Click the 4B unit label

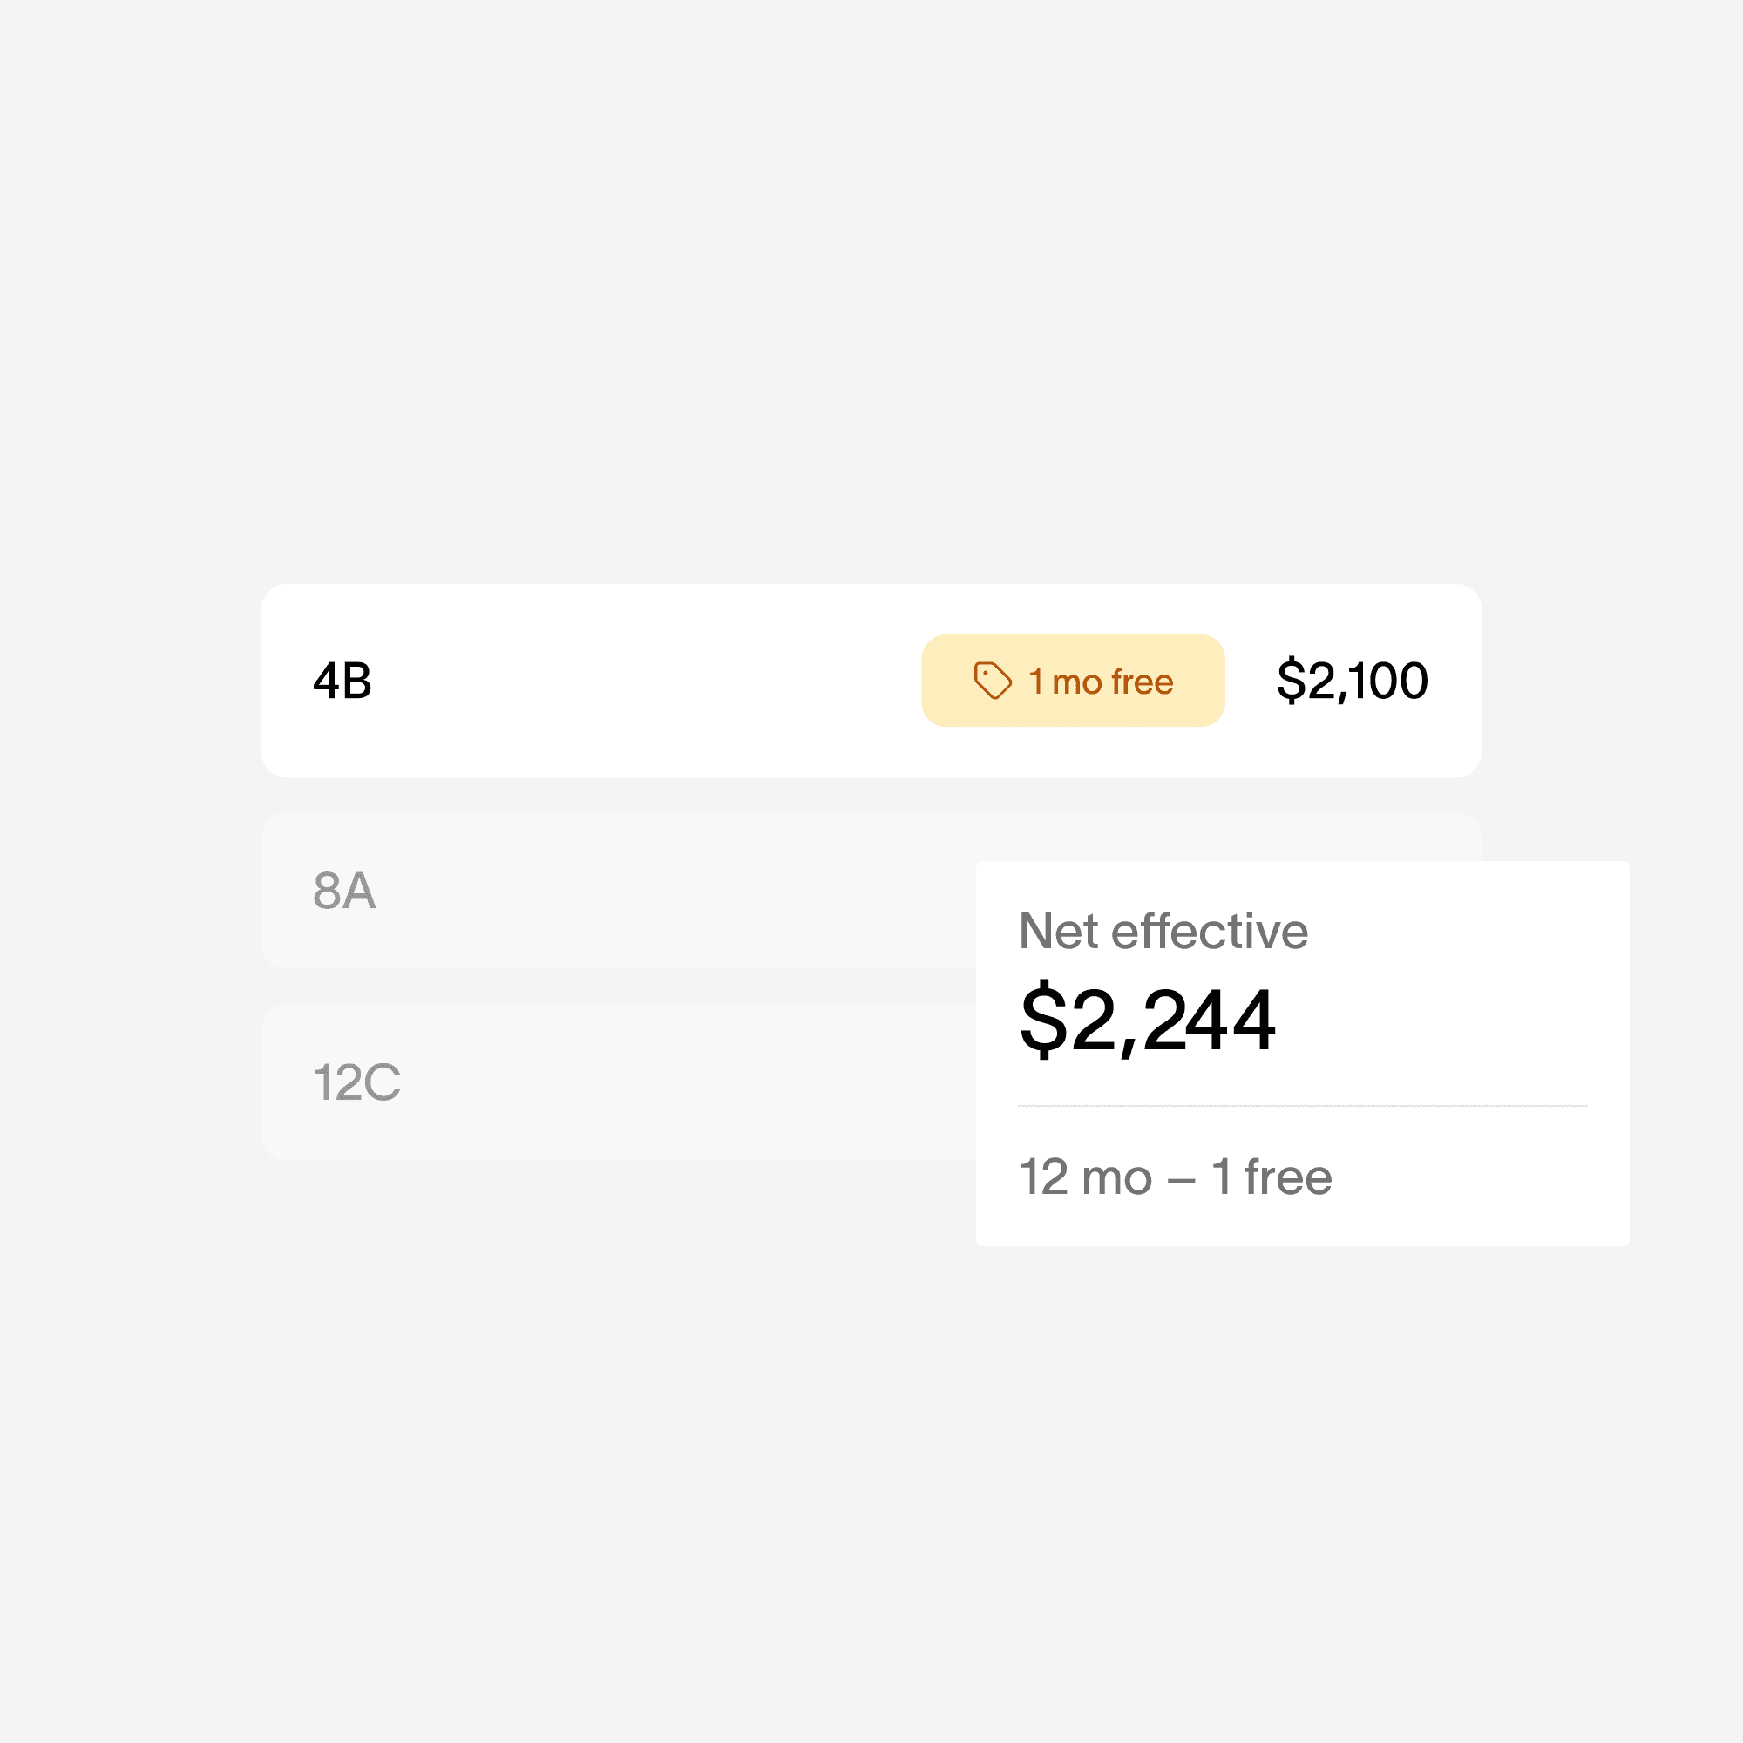(x=342, y=681)
